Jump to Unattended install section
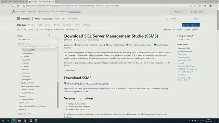Screen dimensions: 219x123 coord(184,60)
